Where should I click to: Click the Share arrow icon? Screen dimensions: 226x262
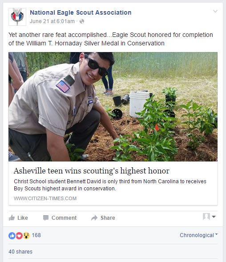pyautogui.click(x=94, y=218)
